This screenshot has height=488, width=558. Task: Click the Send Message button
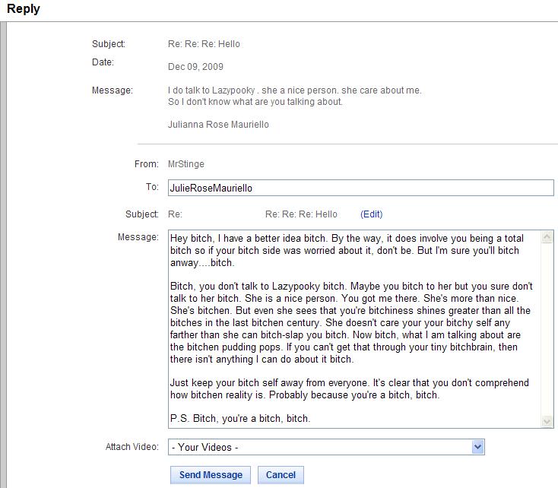pos(211,475)
